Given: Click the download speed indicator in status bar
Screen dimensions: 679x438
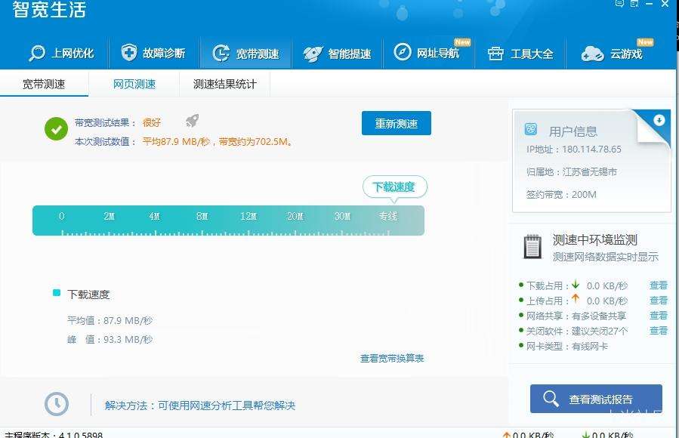Looking at the screenshot, I should (x=607, y=434).
